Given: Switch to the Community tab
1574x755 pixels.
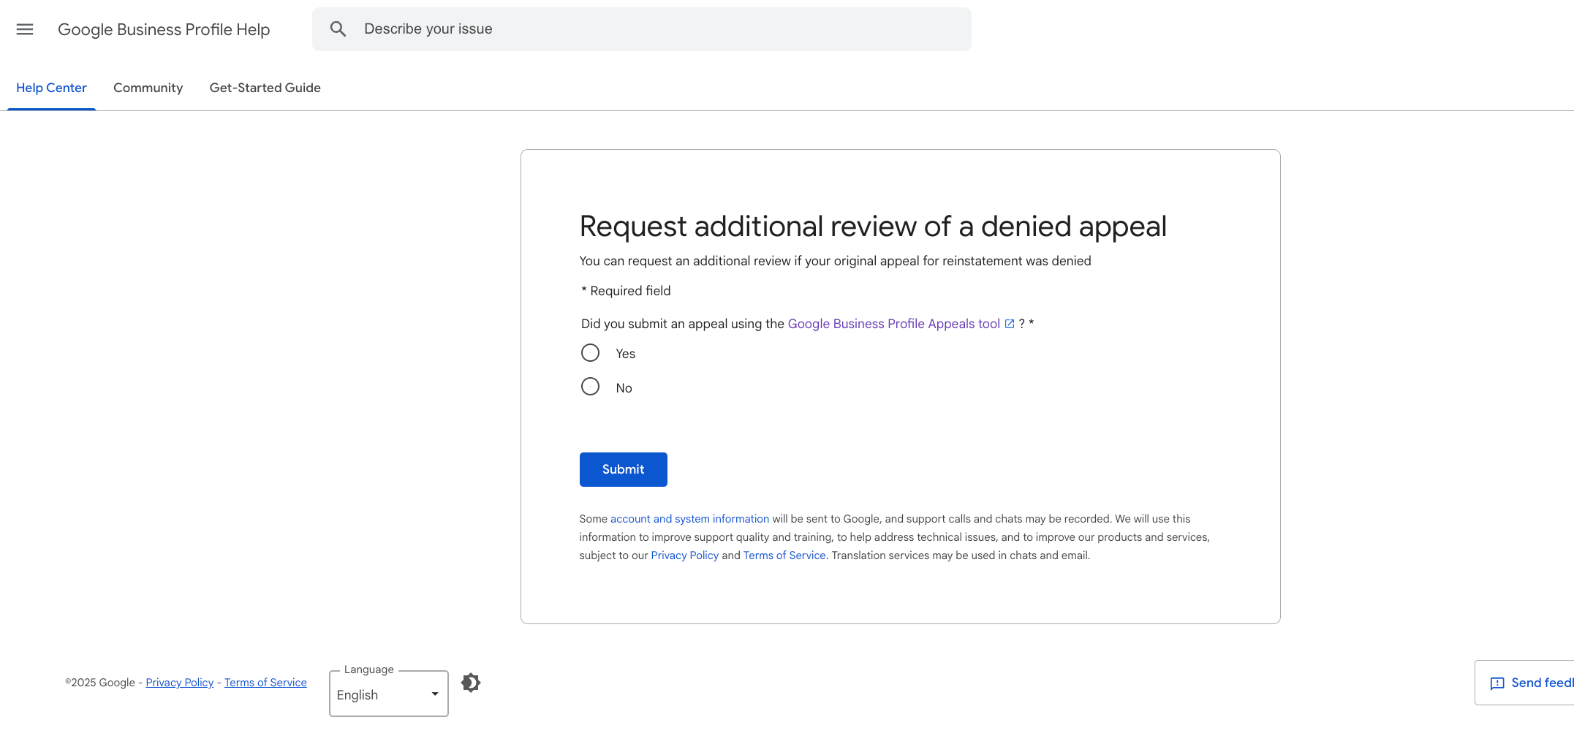Looking at the screenshot, I should pyautogui.click(x=148, y=88).
